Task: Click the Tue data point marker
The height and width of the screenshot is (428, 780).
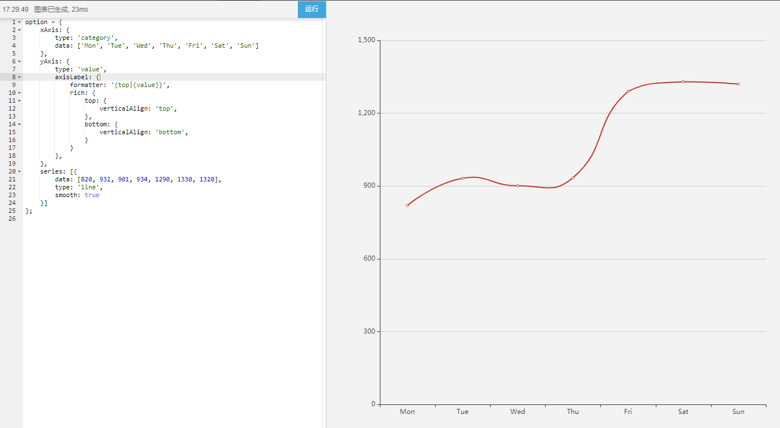Action: (462, 178)
